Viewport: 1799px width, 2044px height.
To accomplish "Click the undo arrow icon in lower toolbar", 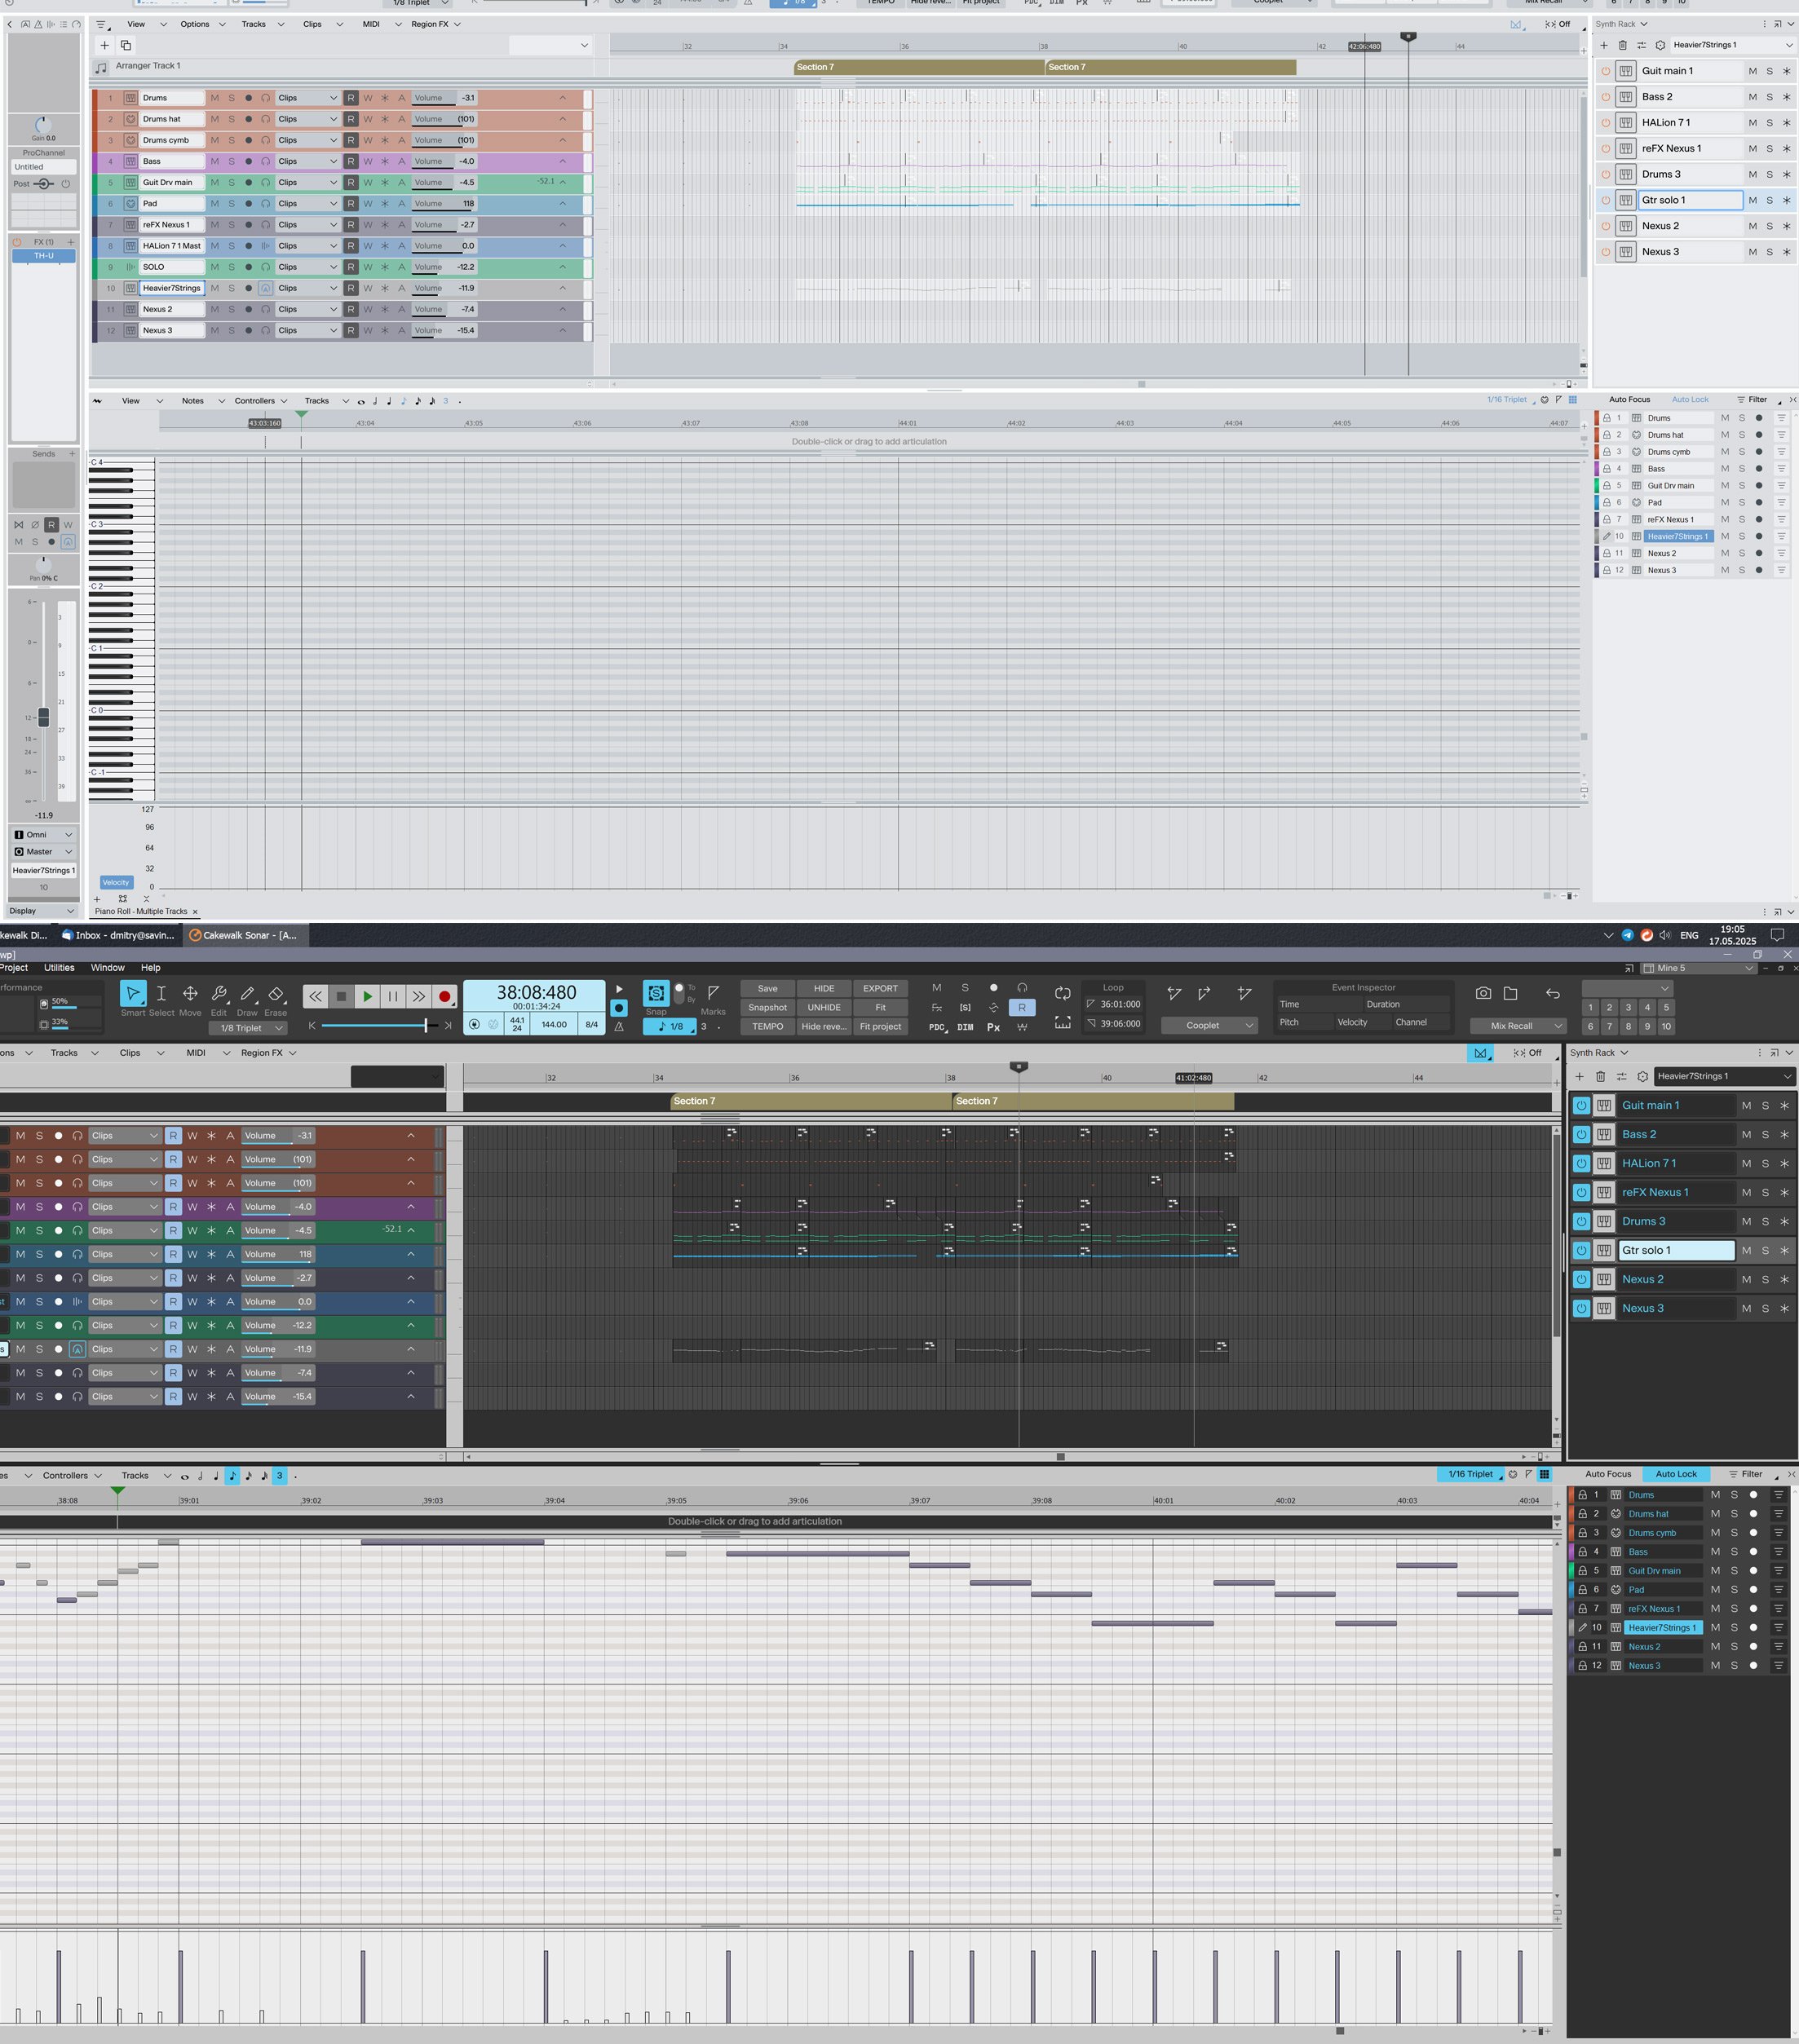I will [1552, 993].
